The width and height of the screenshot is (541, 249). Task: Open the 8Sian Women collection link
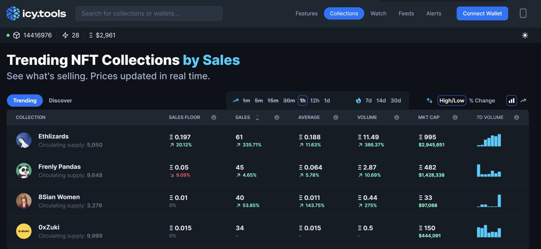[x=59, y=197]
